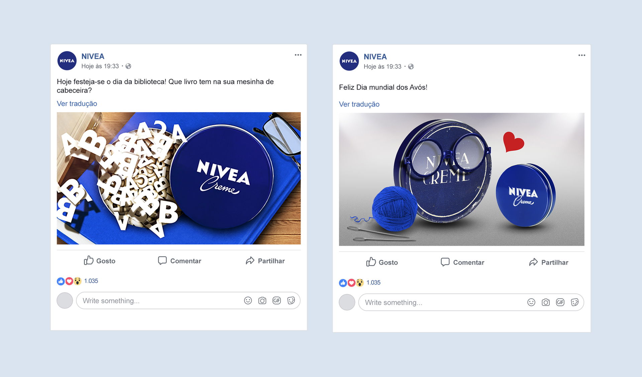Open the three-dot menu on the library post

click(298, 55)
